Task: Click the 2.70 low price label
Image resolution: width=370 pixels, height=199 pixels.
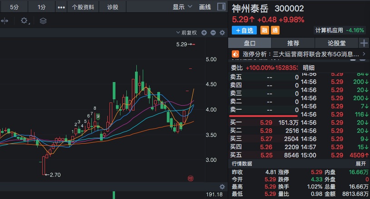Action: (55, 175)
